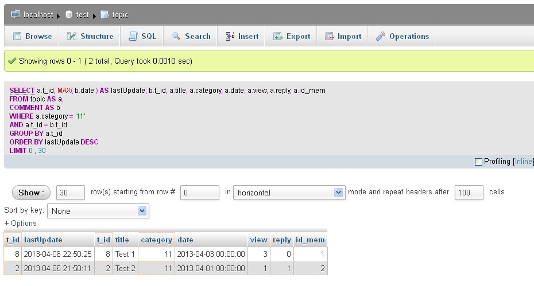Sort by id_mem column header

click(310, 240)
